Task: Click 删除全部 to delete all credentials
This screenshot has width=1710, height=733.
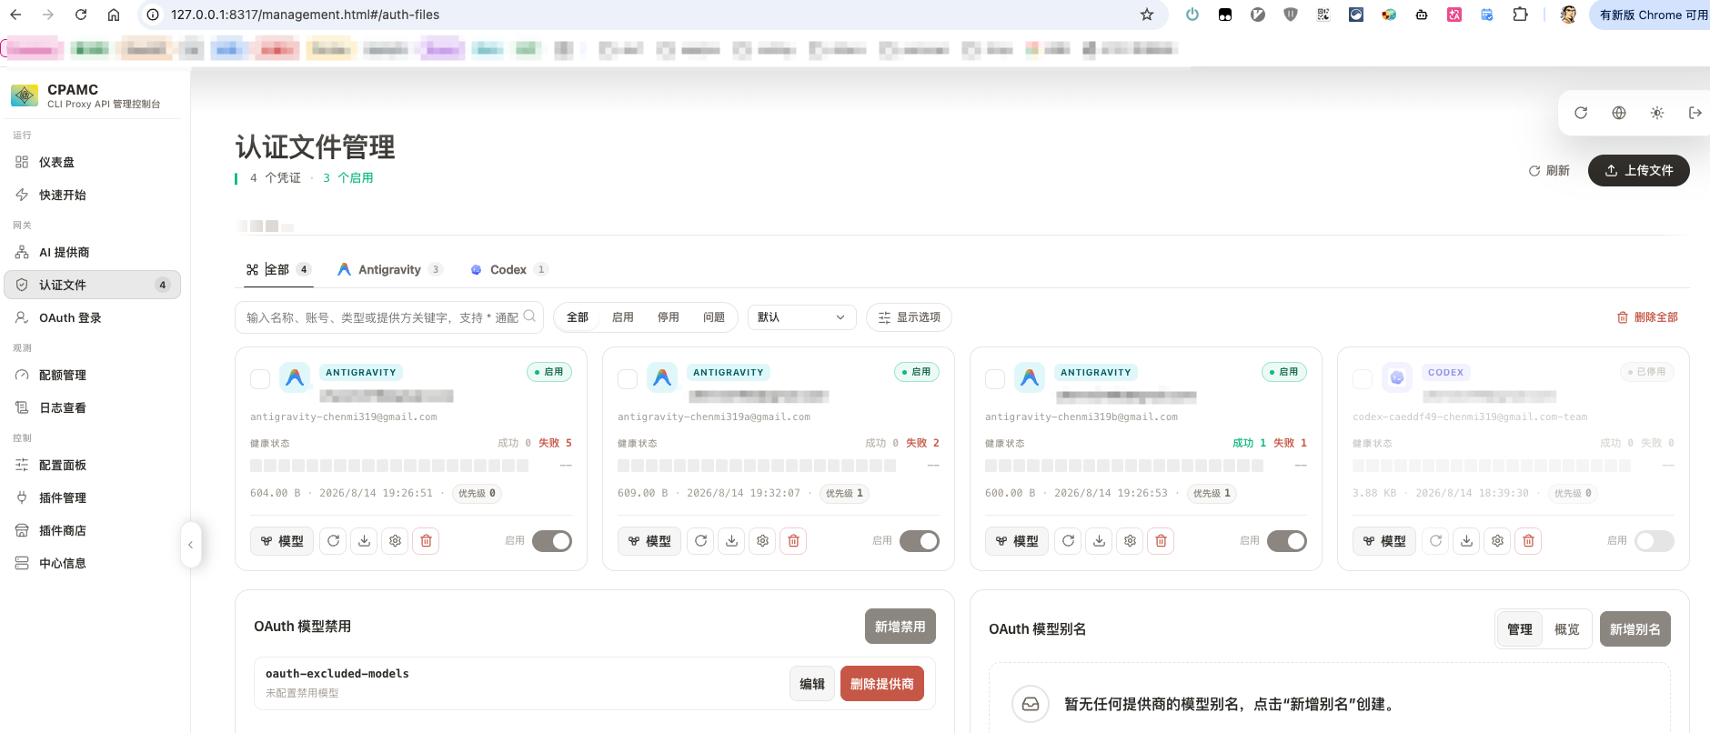Action: [1647, 317]
